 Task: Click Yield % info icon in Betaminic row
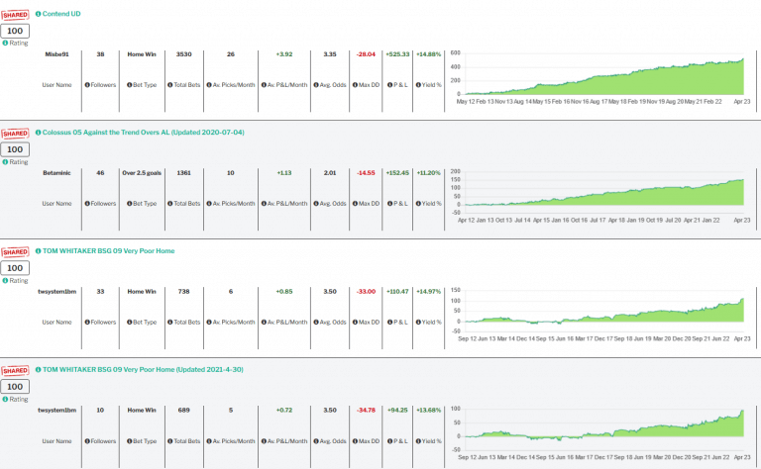pyautogui.click(x=418, y=204)
